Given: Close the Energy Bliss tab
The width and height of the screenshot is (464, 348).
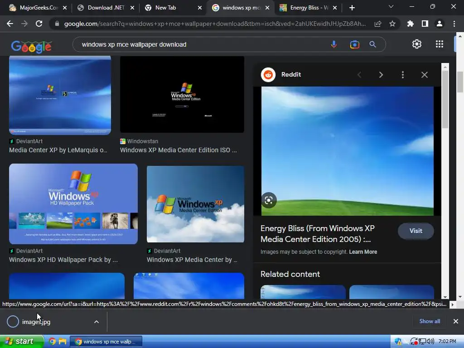Looking at the screenshot, I should click(x=335, y=8).
